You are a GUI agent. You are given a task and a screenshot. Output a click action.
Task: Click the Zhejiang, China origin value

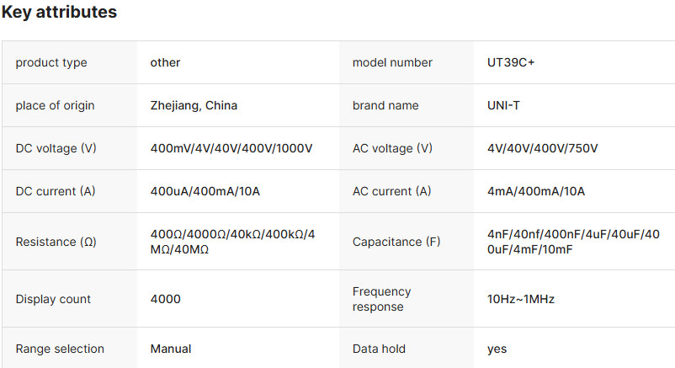[x=194, y=105]
